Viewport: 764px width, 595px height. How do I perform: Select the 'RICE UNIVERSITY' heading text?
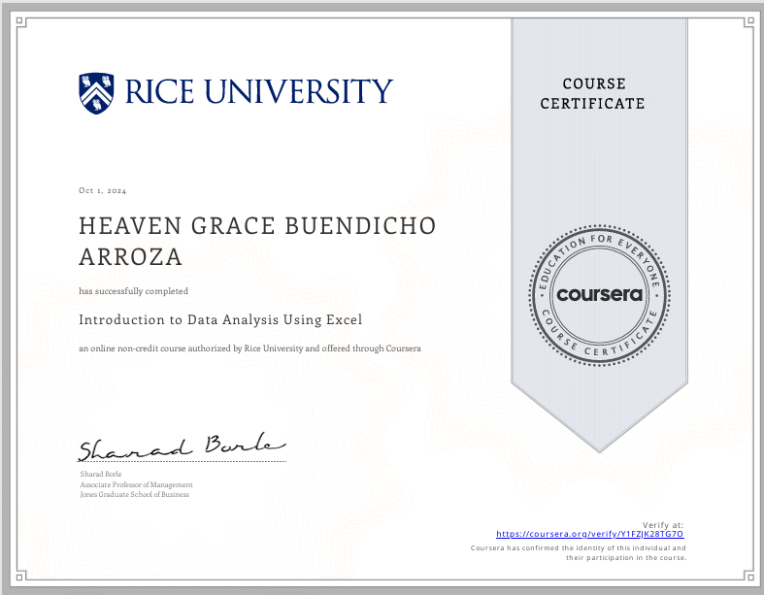point(259,91)
